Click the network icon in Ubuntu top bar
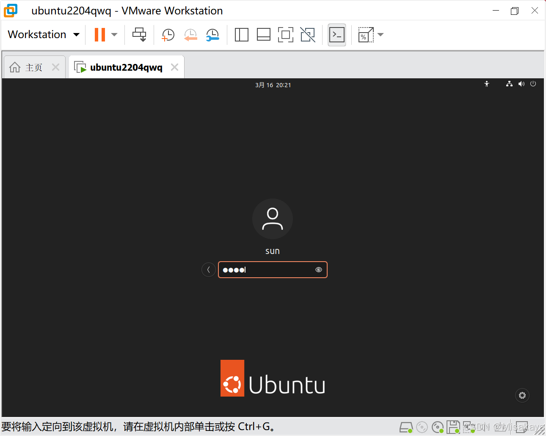Image resolution: width=546 pixels, height=436 pixels. pos(509,84)
